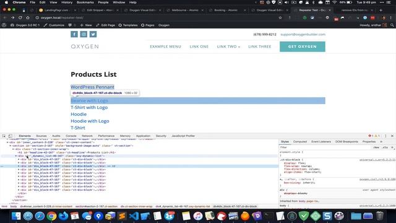The height and width of the screenshot is (223, 396).
Task: Open the Bookmarks menu in menu bar
Action: pyautogui.click(x=85, y=2)
